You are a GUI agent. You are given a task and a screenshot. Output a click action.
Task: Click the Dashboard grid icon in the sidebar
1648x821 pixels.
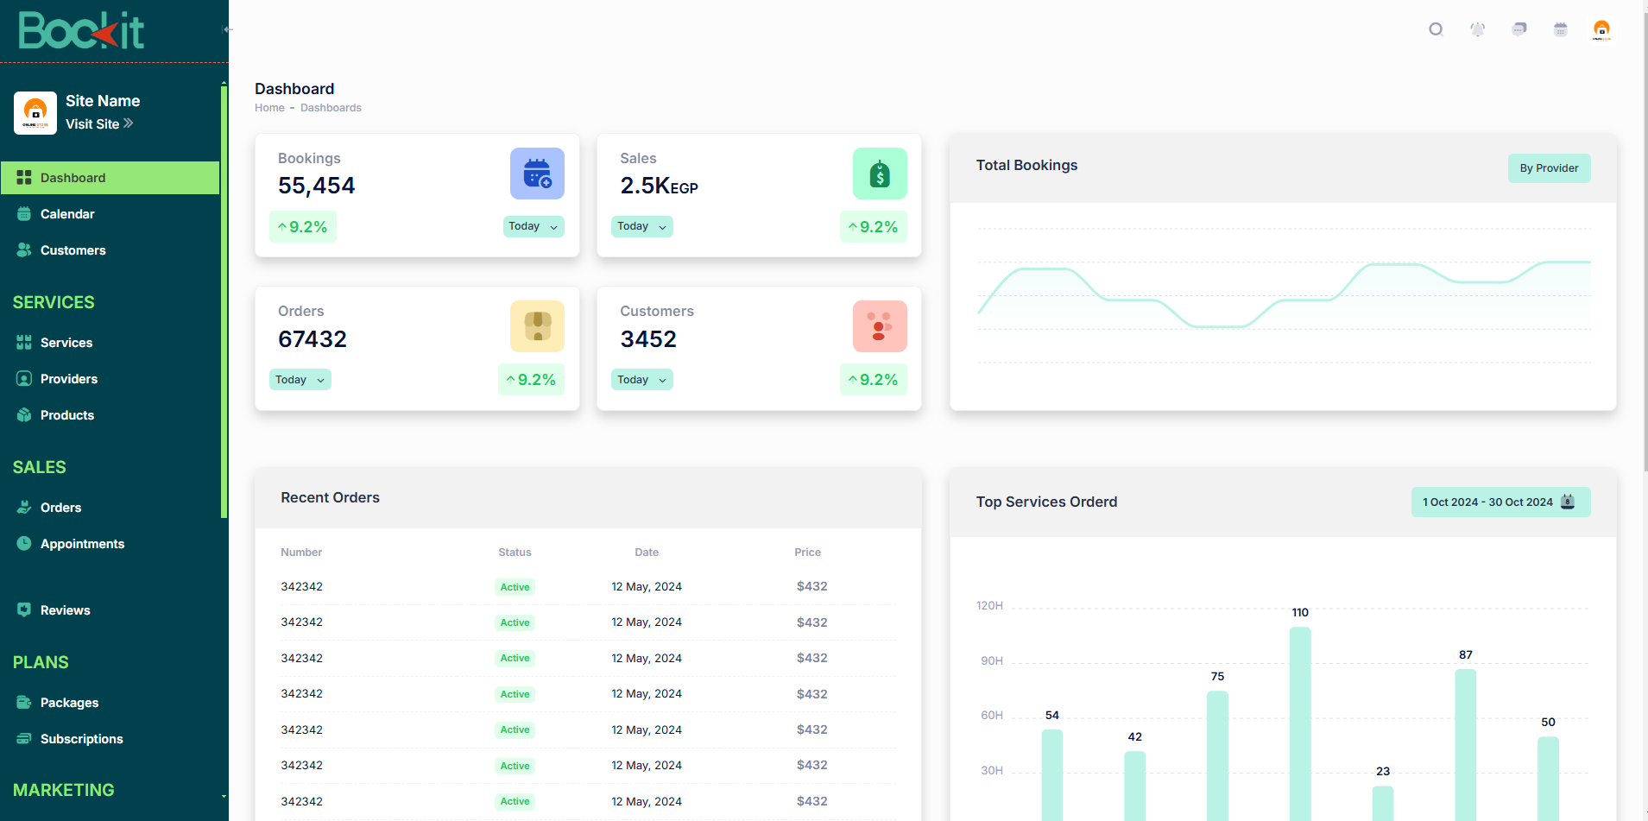coord(24,177)
